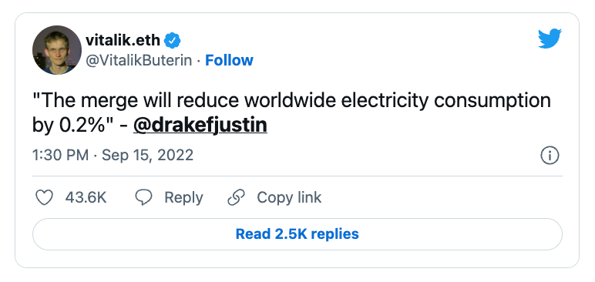Click the vitalik.eth display name

pyautogui.click(x=123, y=40)
